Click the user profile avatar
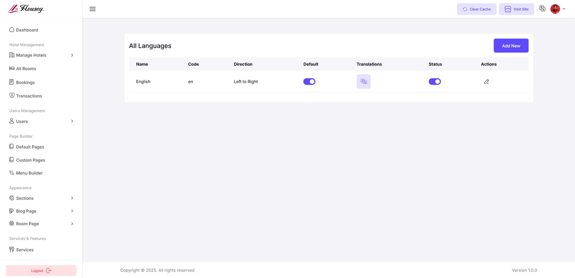The width and height of the screenshot is (575, 278). pos(555,9)
